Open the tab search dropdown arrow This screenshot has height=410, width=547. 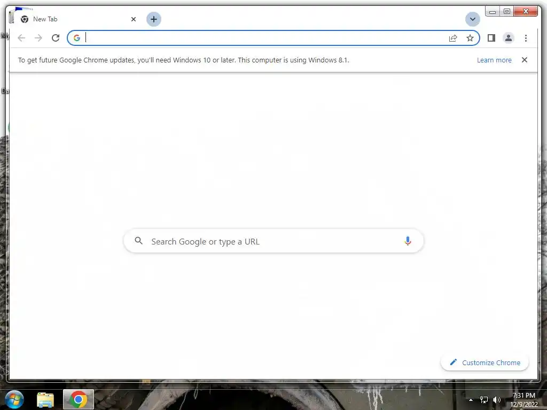472,19
